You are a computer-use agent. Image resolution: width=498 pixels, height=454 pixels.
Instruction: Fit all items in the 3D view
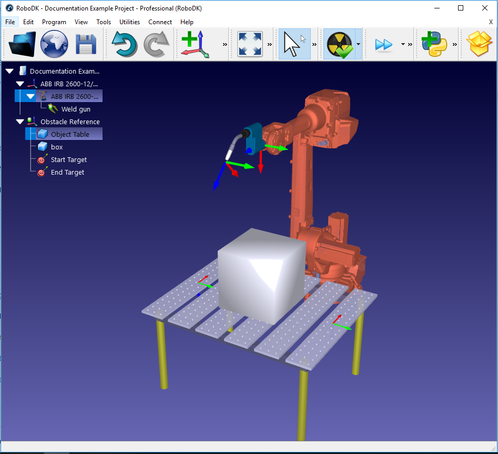pyautogui.click(x=249, y=44)
